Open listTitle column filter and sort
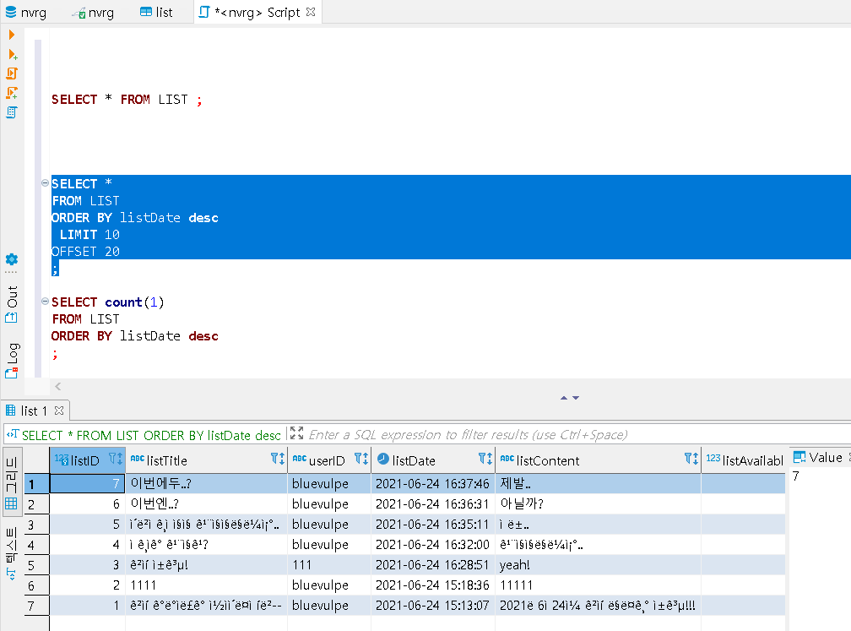This screenshot has width=851, height=631. (x=278, y=460)
